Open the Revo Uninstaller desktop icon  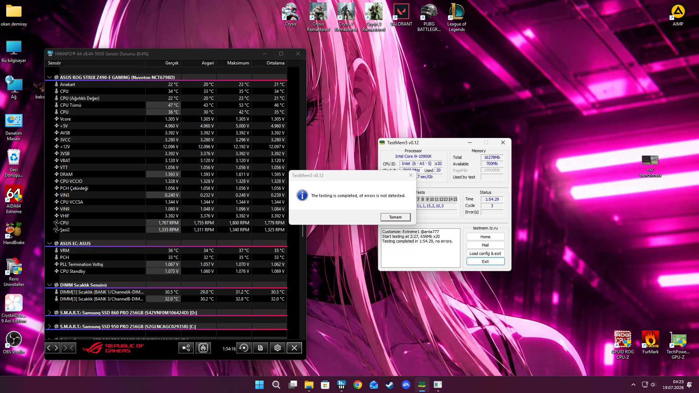(14, 272)
